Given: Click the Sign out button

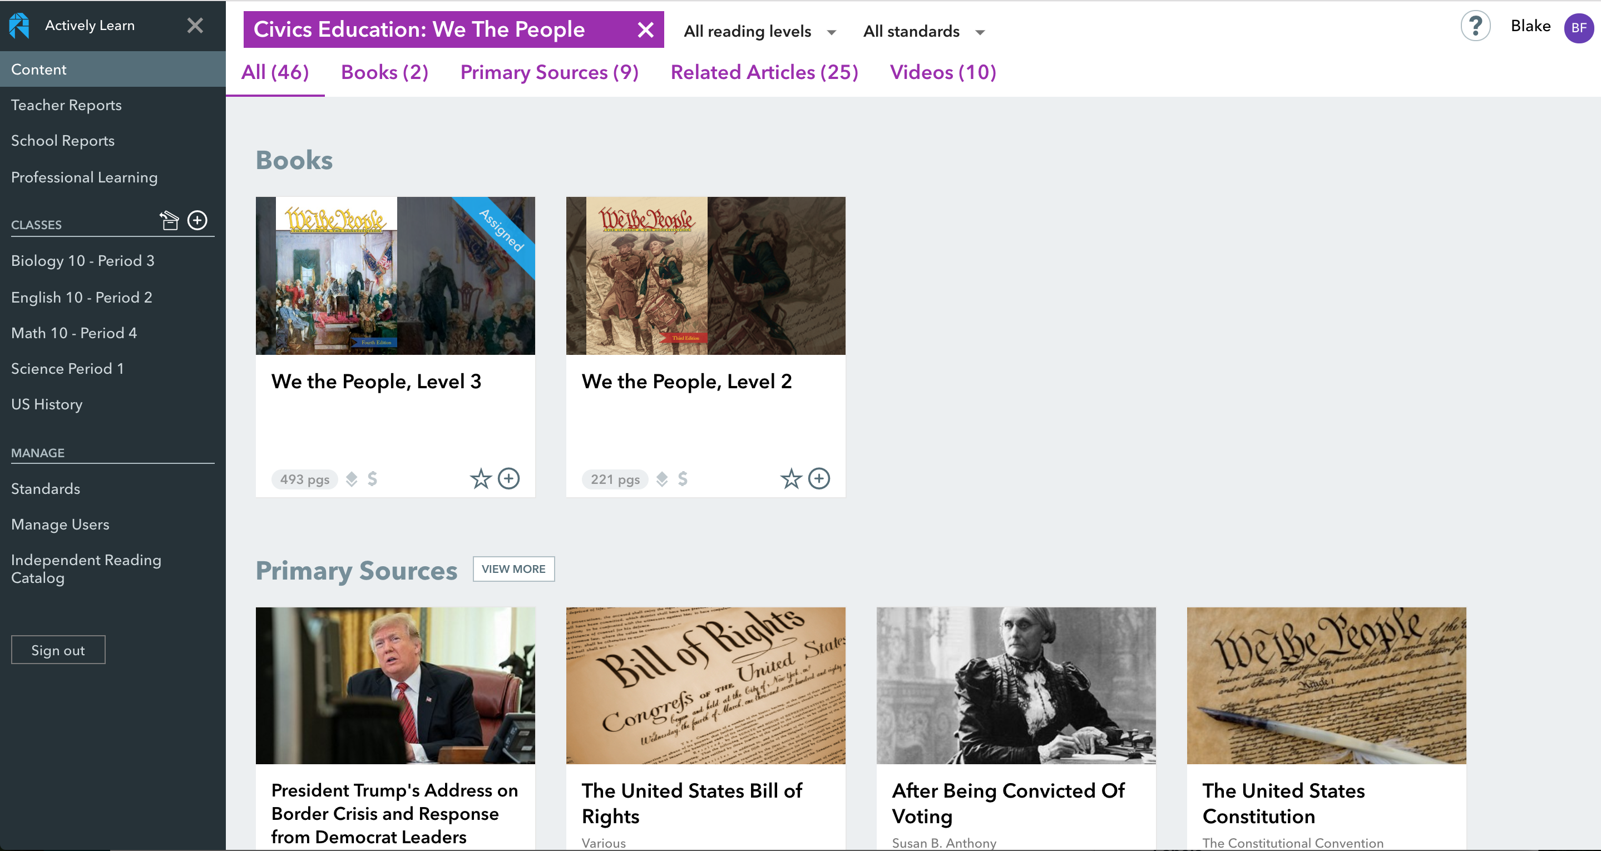Looking at the screenshot, I should (x=58, y=650).
